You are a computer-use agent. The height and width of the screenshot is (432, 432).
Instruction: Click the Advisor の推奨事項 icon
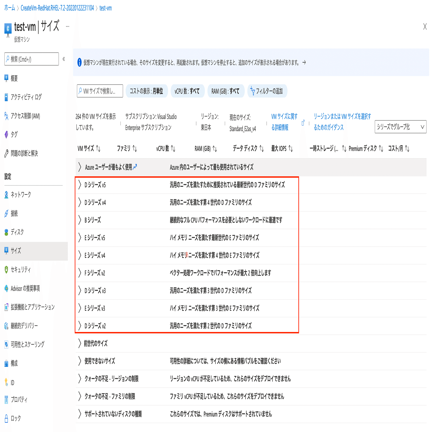point(6,288)
